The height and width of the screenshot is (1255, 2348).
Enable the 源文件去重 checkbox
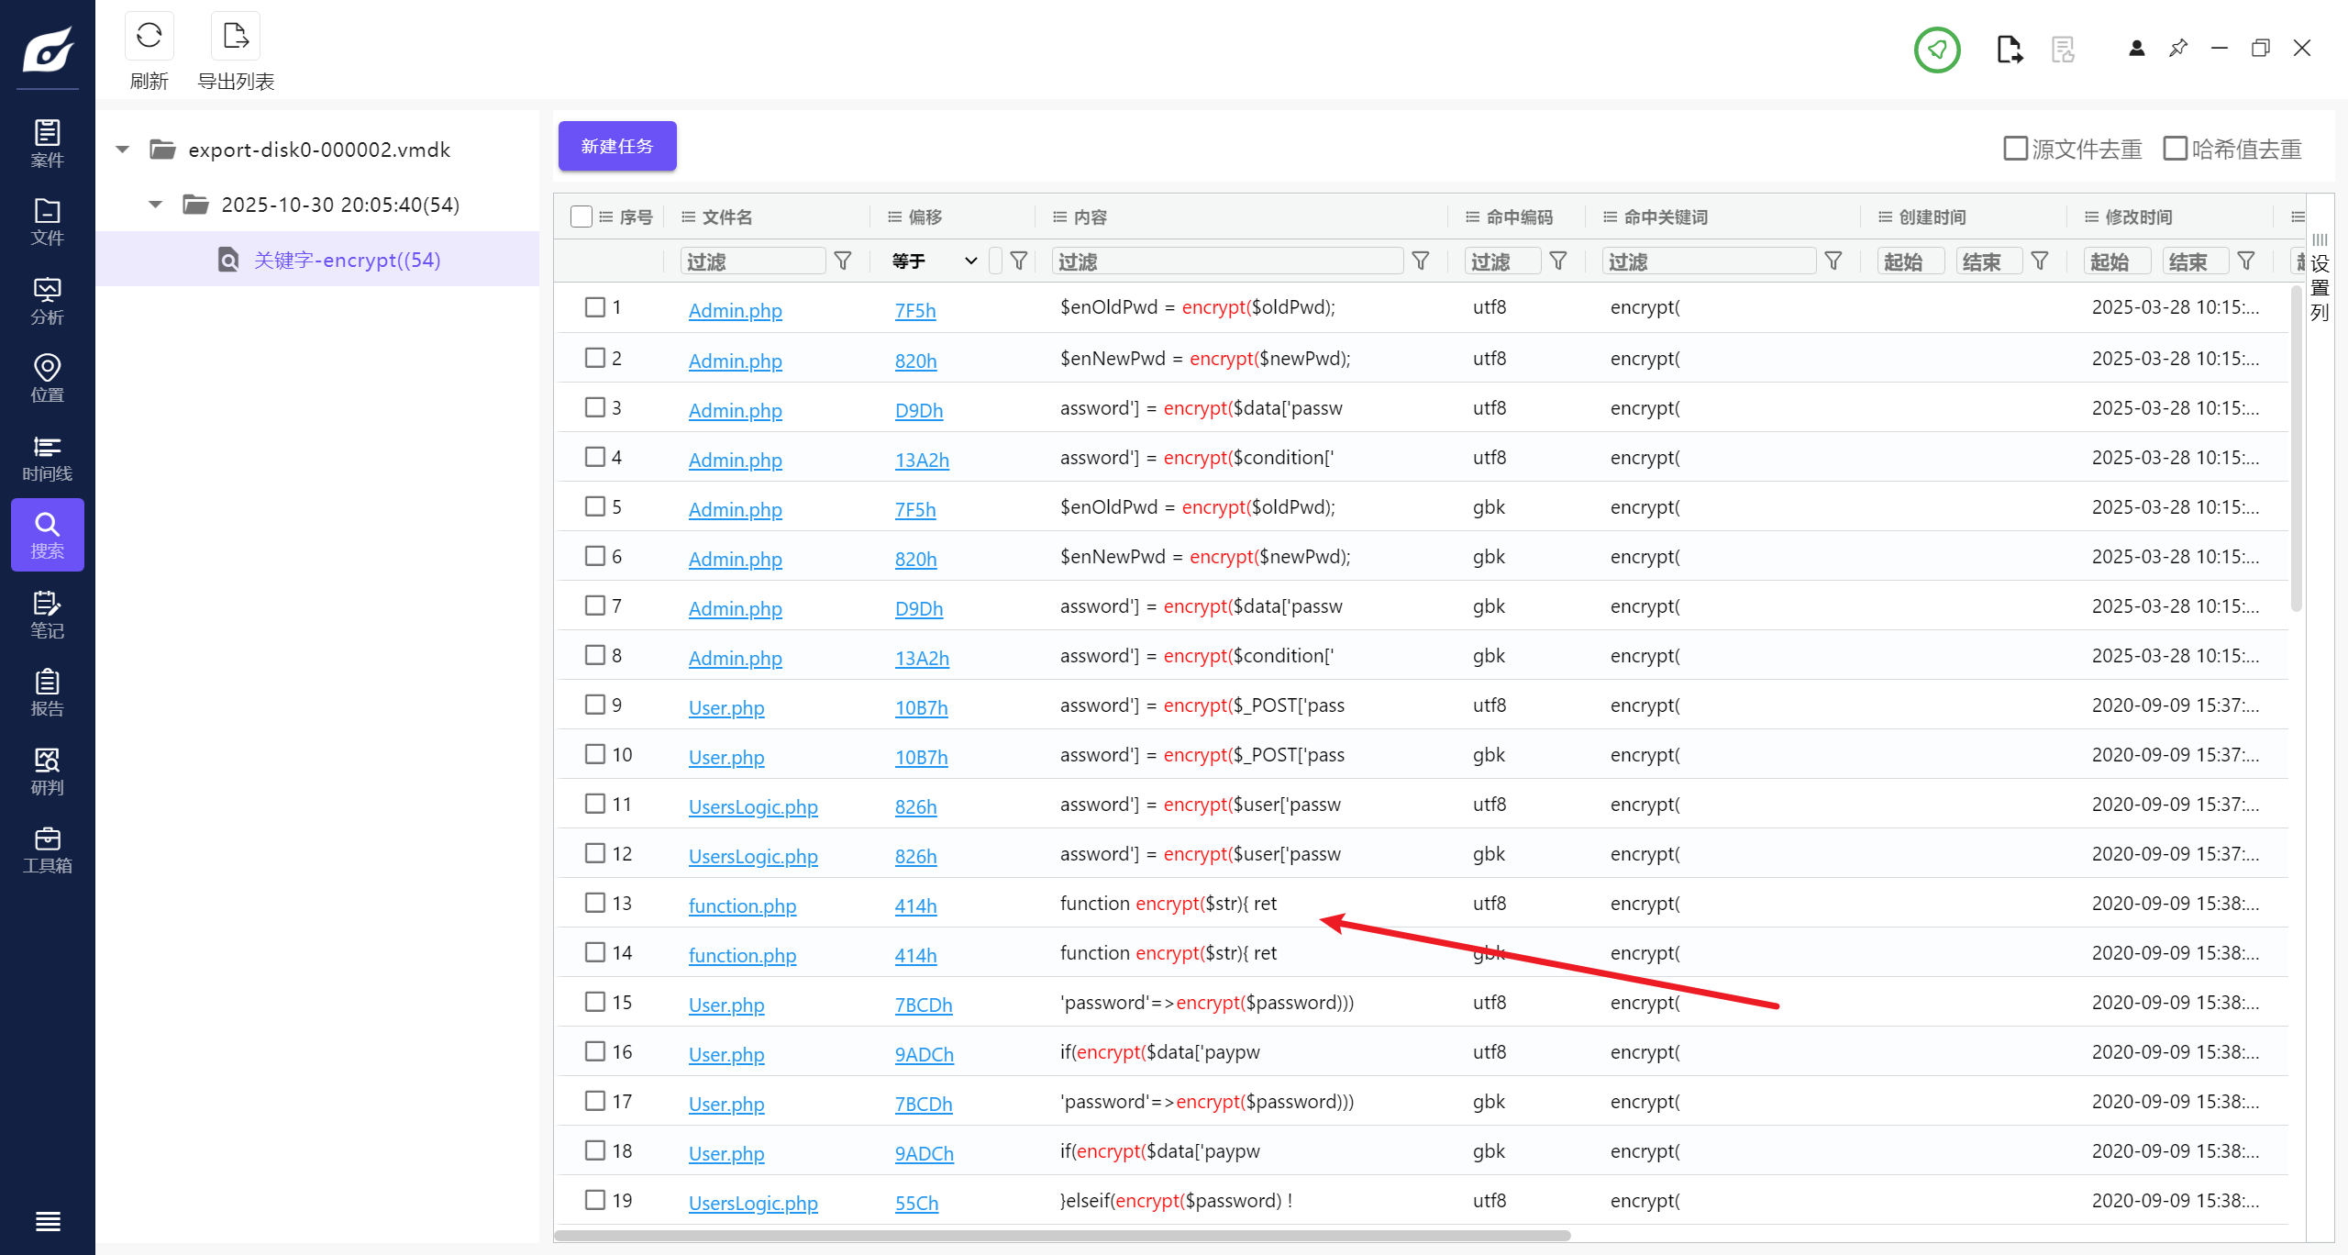[x=2015, y=149]
